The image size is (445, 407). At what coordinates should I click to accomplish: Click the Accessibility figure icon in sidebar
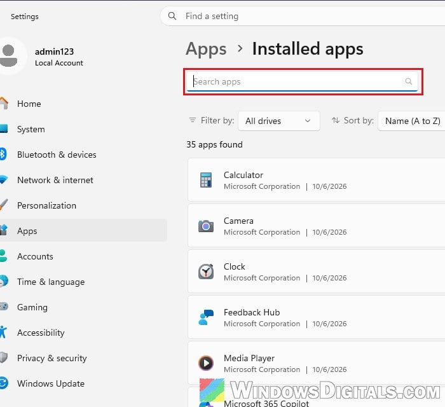(3, 332)
